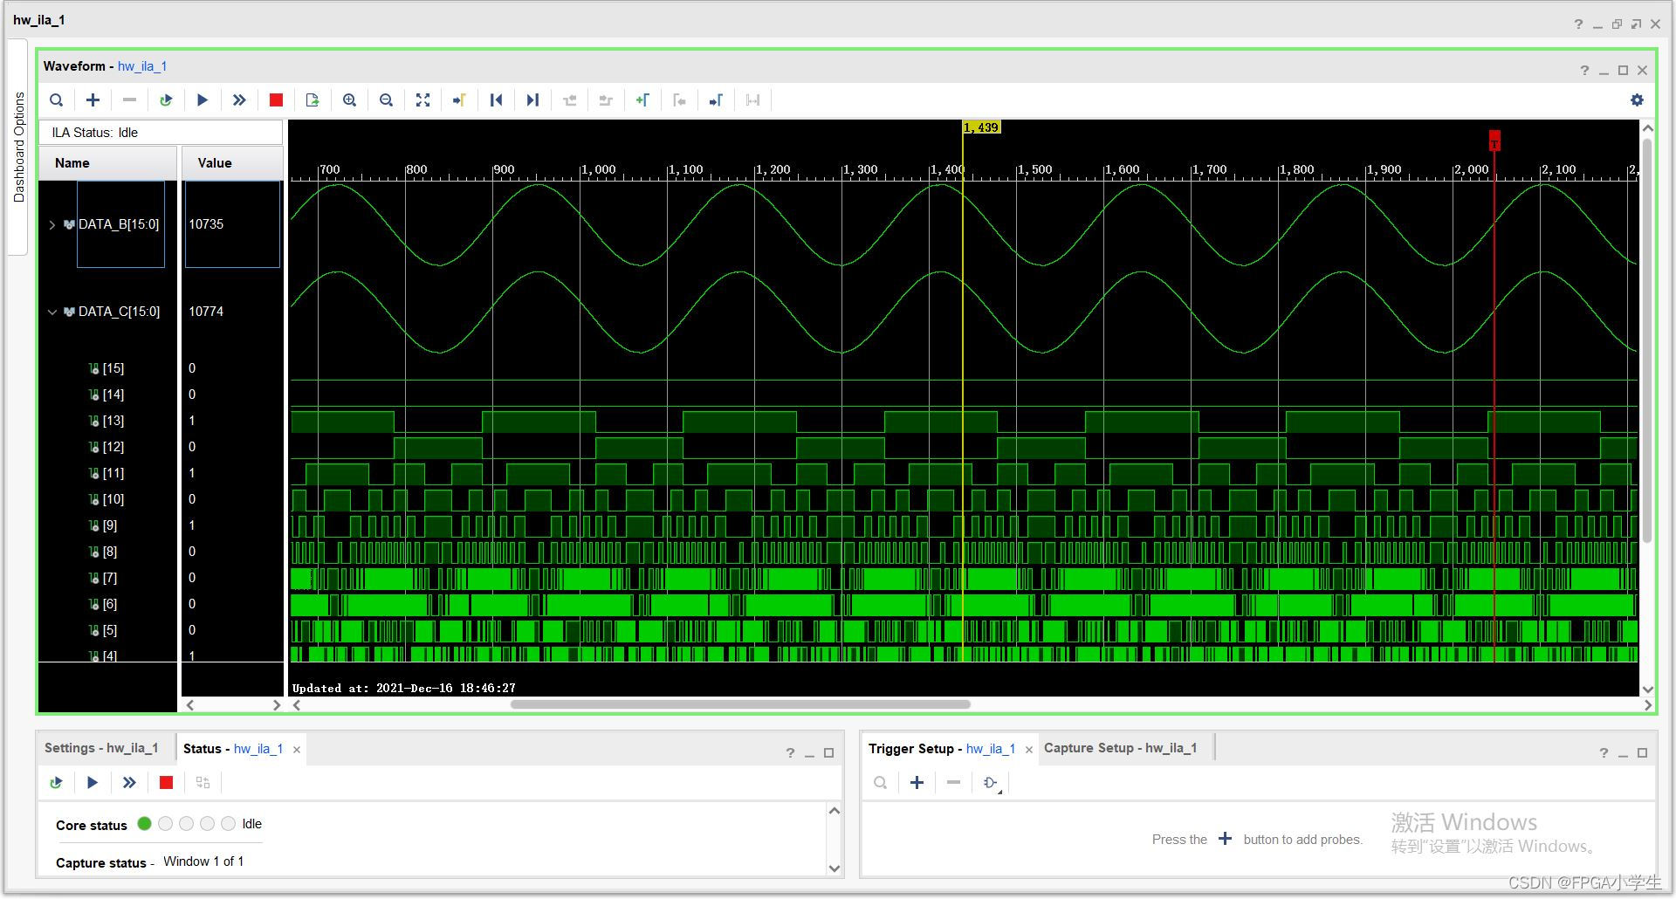Add a marker to the waveform
The width and height of the screenshot is (1676, 899).
pyautogui.click(x=642, y=100)
